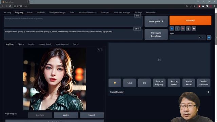217x122 pixels.
Task: Switch to the Train tab
Action: pos(72,12)
